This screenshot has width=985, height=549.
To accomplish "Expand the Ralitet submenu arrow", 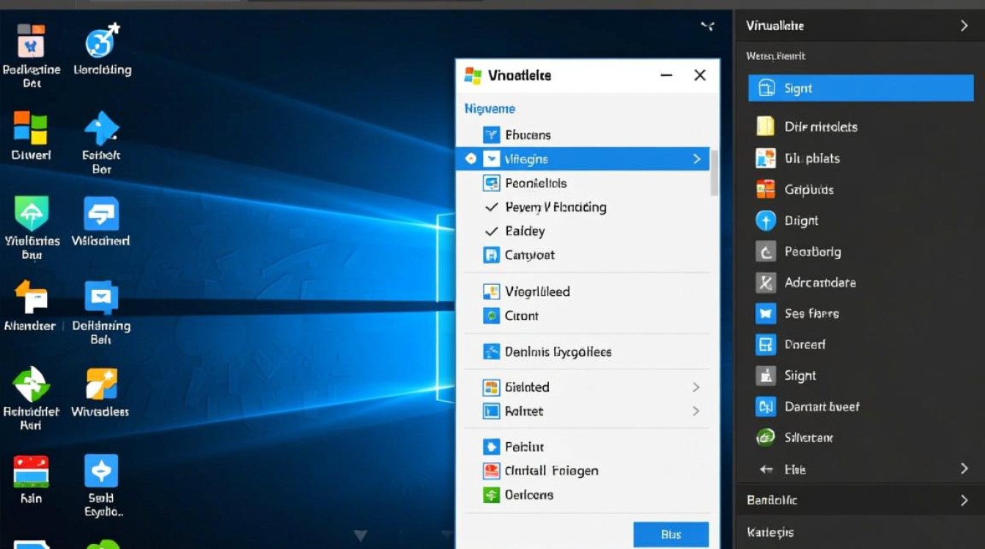I will point(696,411).
